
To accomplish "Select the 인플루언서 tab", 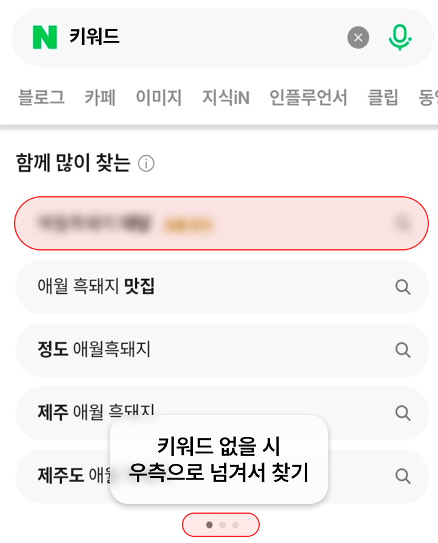I will tap(308, 98).
